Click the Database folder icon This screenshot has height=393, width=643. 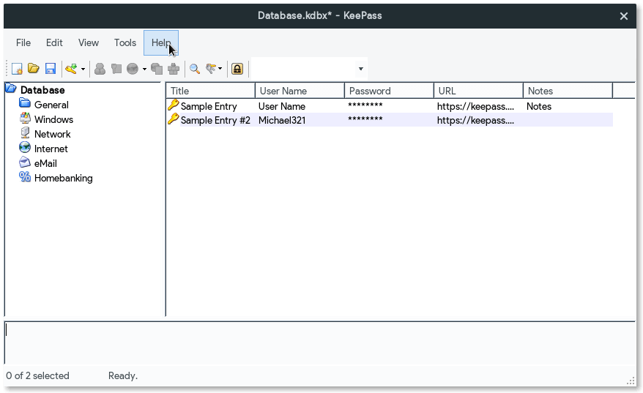(11, 89)
